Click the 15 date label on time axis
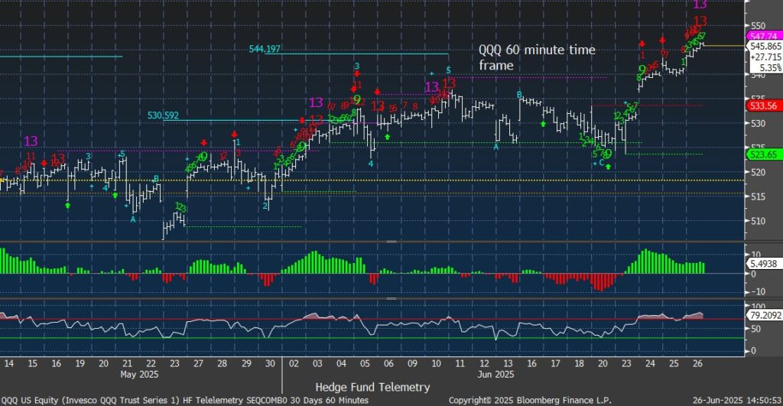Image resolution: width=783 pixels, height=406 pixels. coord(32,363)
